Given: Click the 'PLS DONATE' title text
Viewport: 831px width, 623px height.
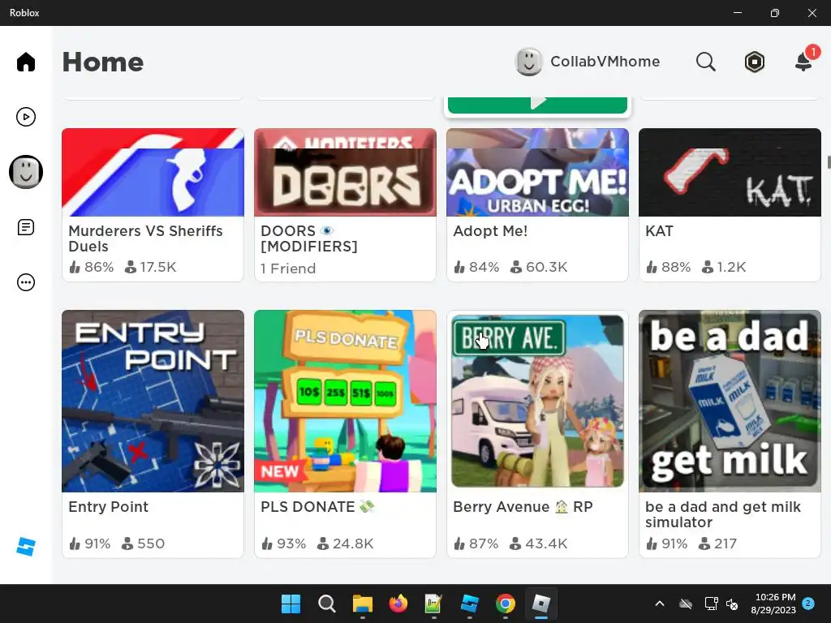Looking at the screenshot, I should tap(317, 507).
